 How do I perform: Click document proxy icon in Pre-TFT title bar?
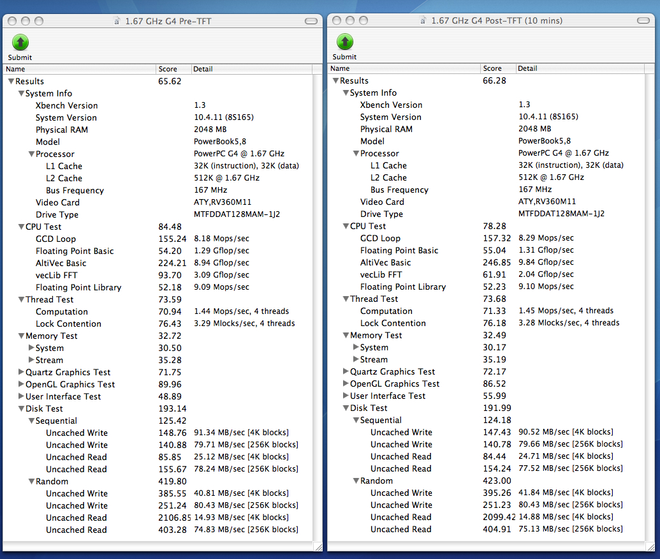coord(117,21)
